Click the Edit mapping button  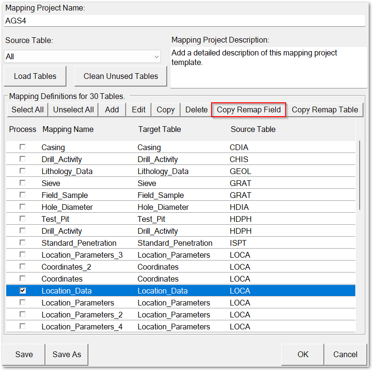click(139, 110)
